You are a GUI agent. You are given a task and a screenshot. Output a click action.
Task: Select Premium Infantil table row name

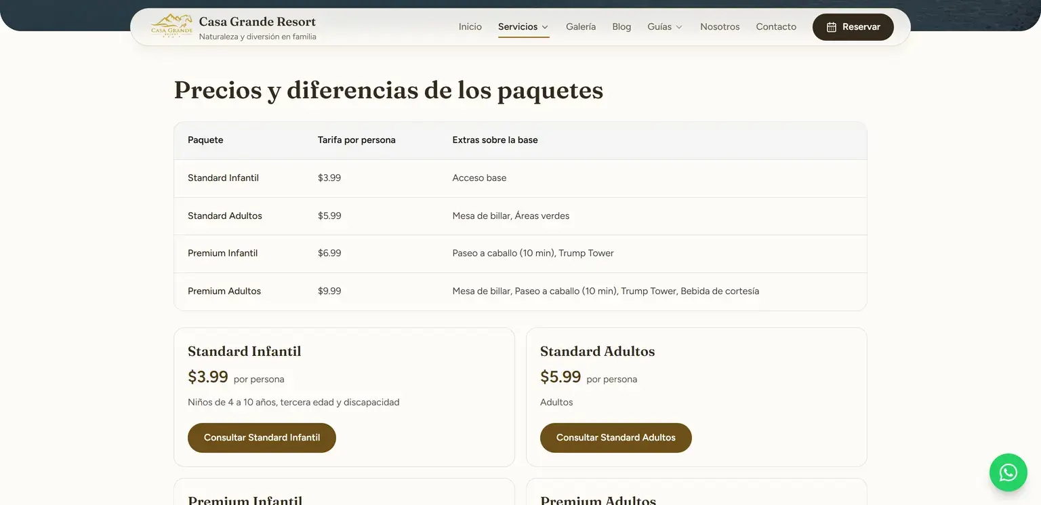coord(223,254)
